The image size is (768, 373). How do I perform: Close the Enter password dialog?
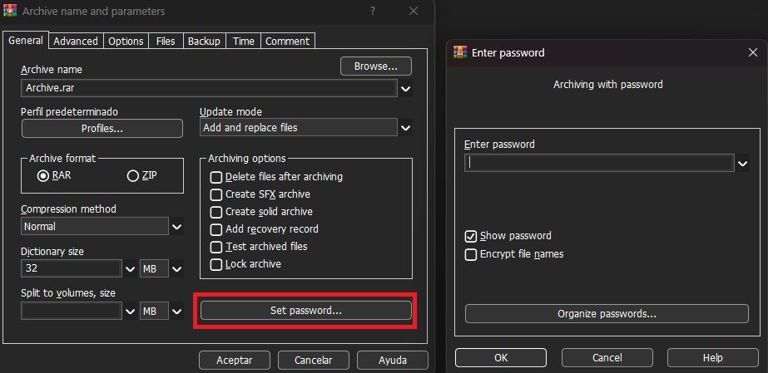(753, 52)
